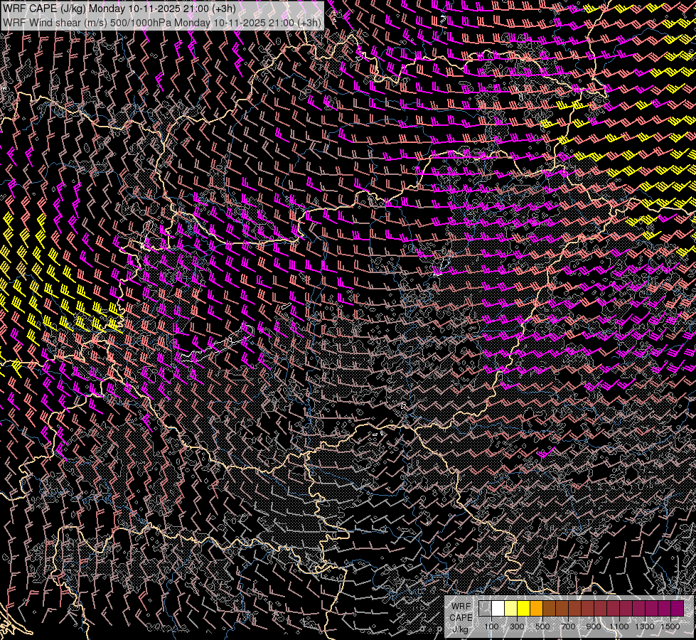Viewport: 696px width, 640px height.
Task: Select the transparent first legend swatch
Action: pyautogui.click(x=485, y=609)
